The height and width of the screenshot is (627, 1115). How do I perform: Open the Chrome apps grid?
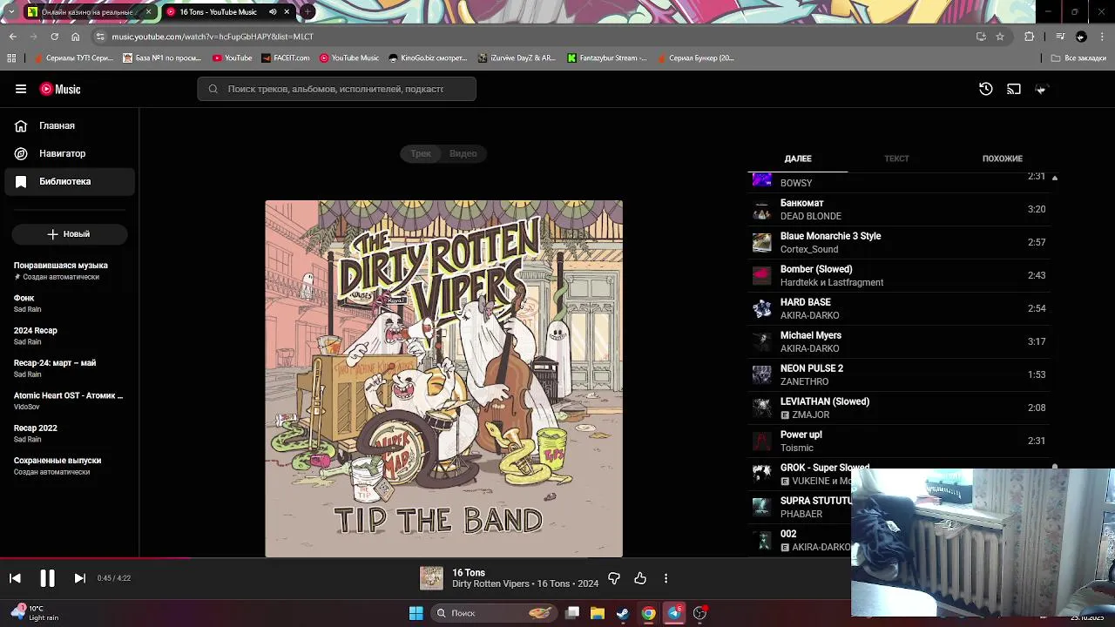click(x=11, y=58)
